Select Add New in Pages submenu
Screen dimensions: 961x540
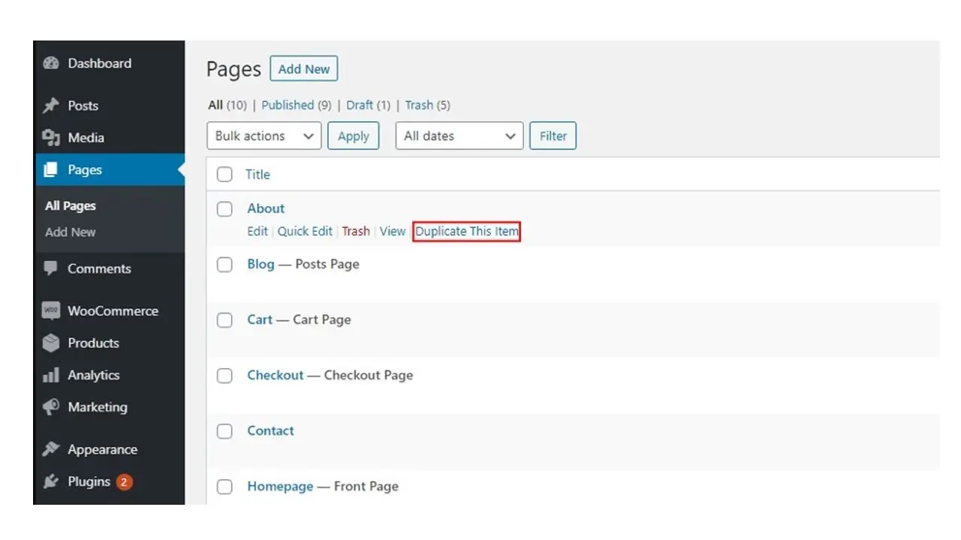[x=71, y=232]
